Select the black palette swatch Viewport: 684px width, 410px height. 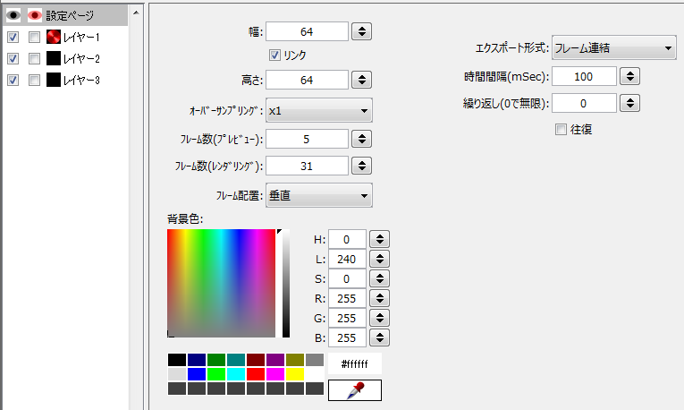pos(177,360)
